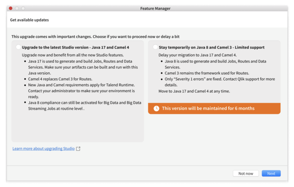Choose the stay on Java 8 radio option

(x=156, y=47)
